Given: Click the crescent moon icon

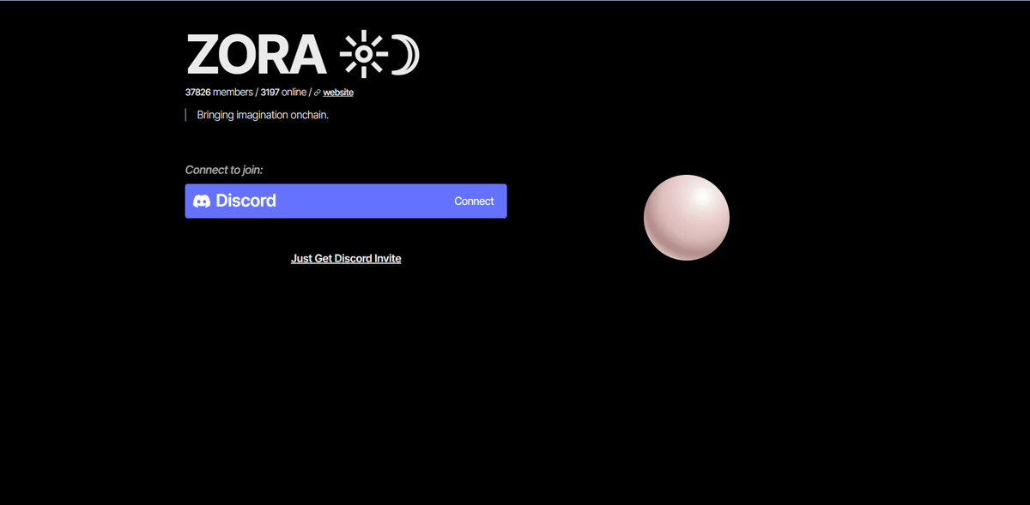Looking at the screenshot, I should coord(405,55).
